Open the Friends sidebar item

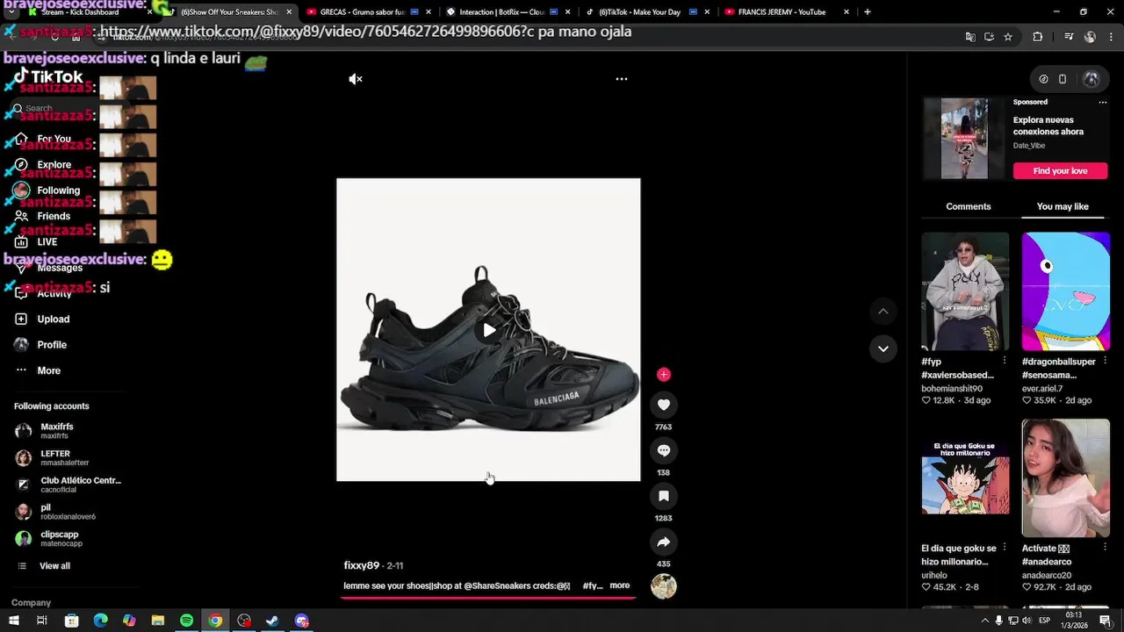[x=54, y=216]
